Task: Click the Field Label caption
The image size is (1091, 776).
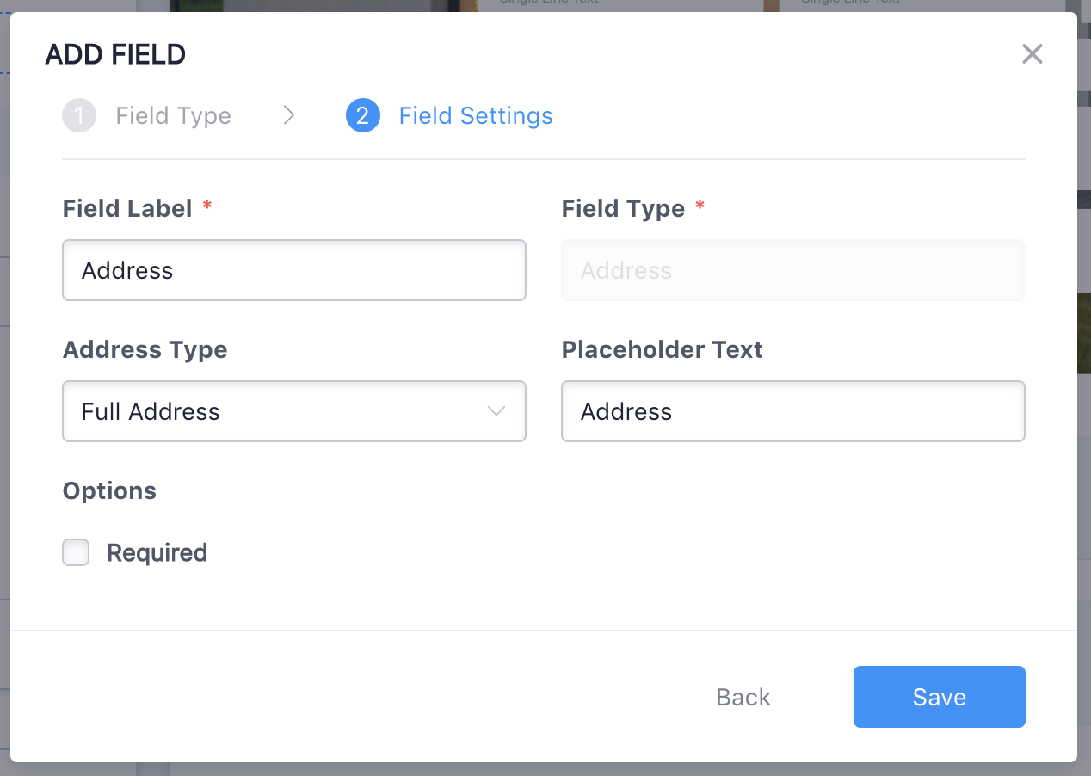Action: (x=127, y=208)
